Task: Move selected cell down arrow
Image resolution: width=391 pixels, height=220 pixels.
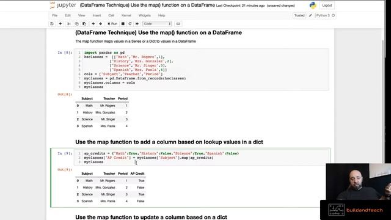Action: 100,24
